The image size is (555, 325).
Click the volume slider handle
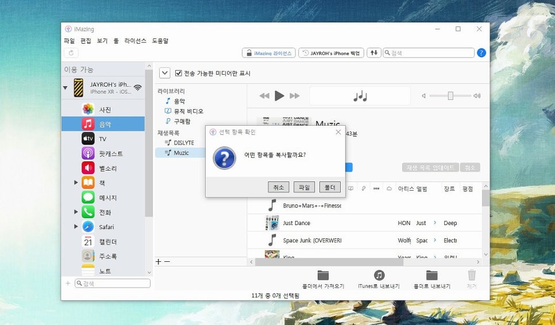[x=450, y=96]
